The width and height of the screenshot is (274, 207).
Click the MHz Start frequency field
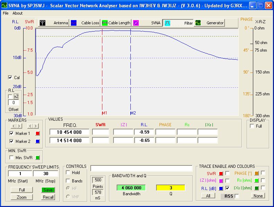coord(20,173)
